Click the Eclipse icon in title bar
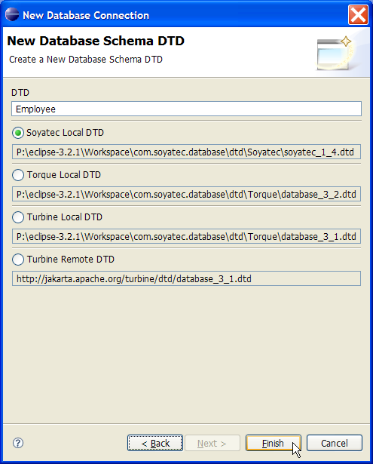The image size is (373, 464). pyautogui.click(x=12, y=15)
